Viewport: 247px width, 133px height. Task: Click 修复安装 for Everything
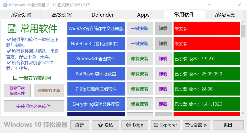(140, 104)
